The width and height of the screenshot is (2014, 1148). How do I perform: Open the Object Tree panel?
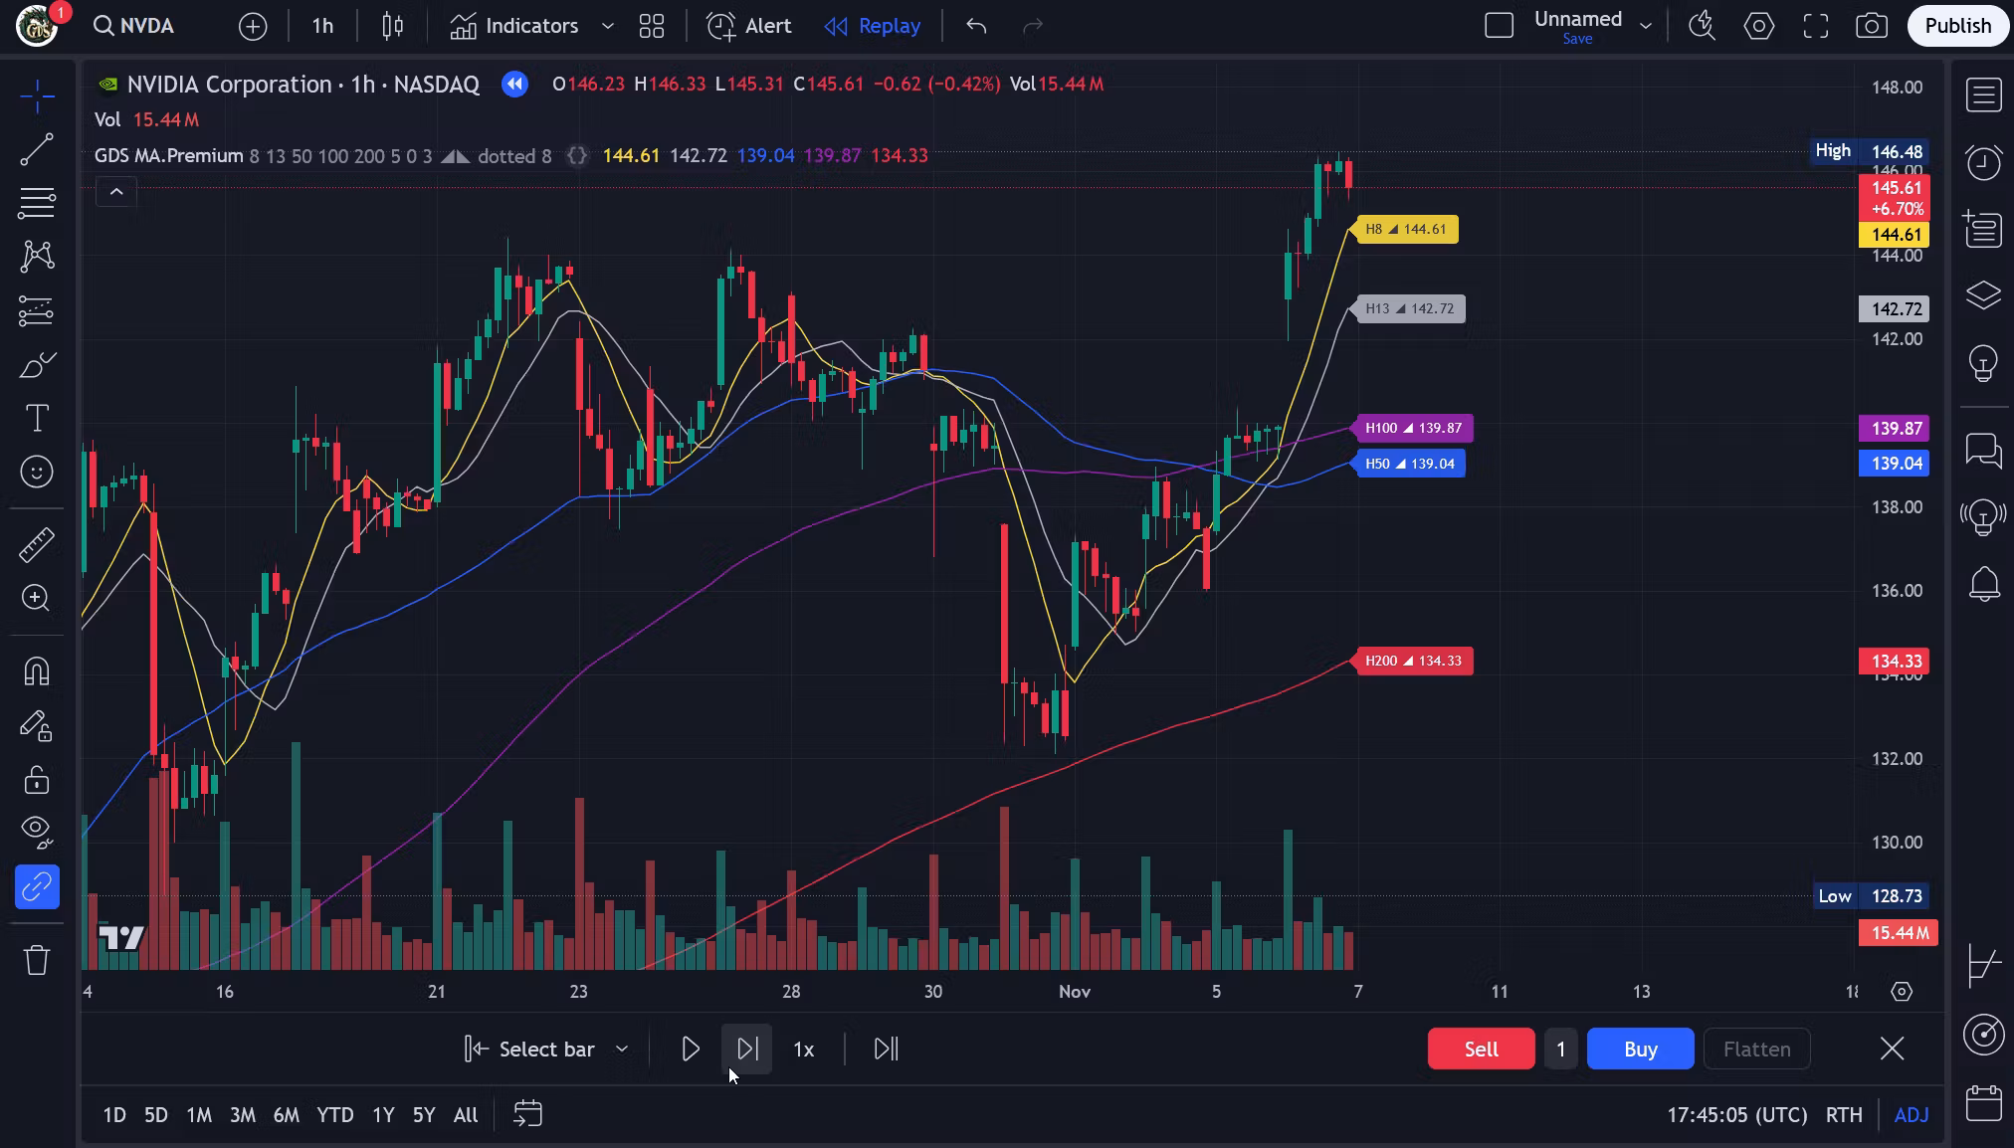click(x=1984, y=295)
